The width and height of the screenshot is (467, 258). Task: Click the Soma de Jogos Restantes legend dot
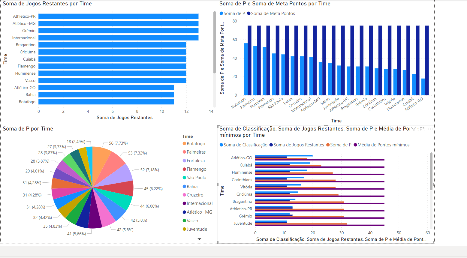[x=271, y=145]
